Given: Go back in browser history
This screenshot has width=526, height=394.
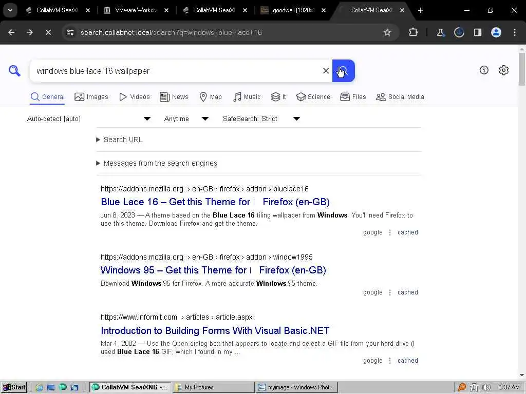Looking at the screenshot, I should tap(11, 32).
